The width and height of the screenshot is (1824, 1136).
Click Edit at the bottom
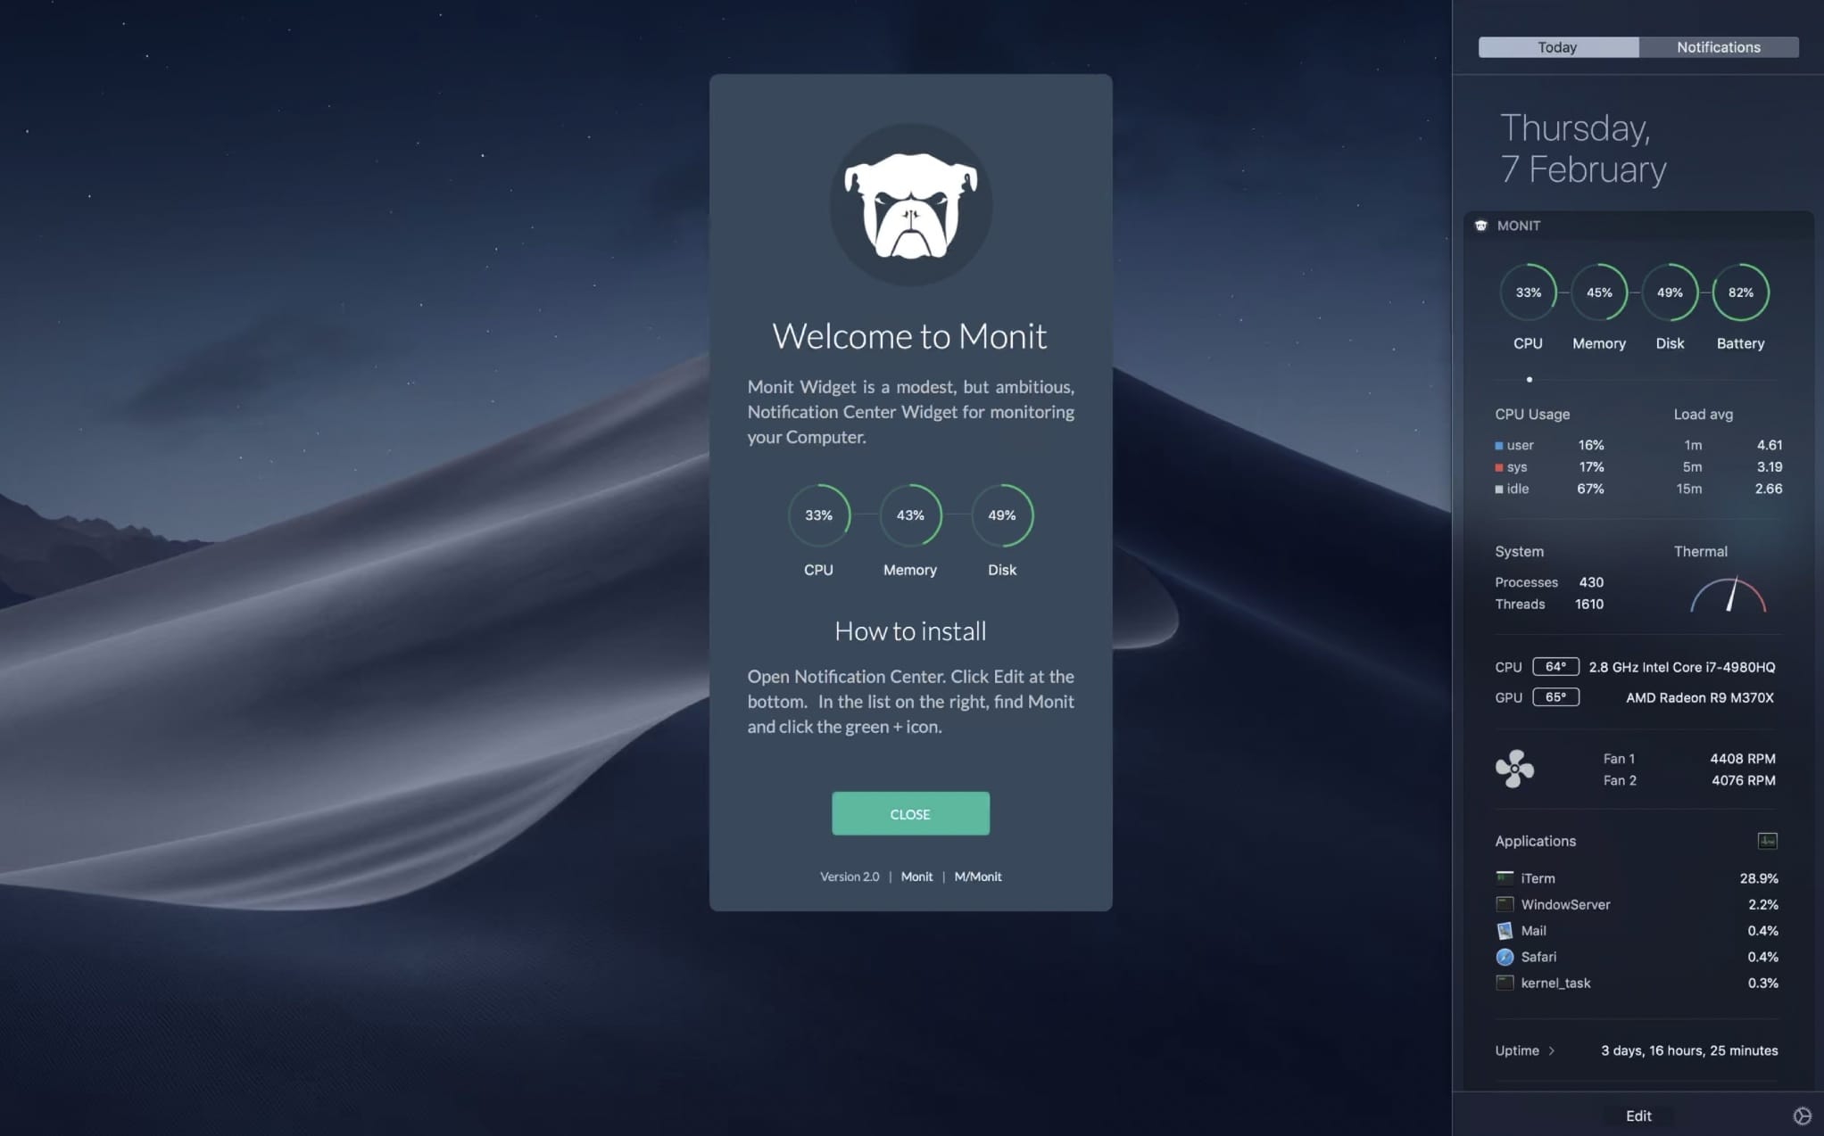(x=1637, y=1116)
